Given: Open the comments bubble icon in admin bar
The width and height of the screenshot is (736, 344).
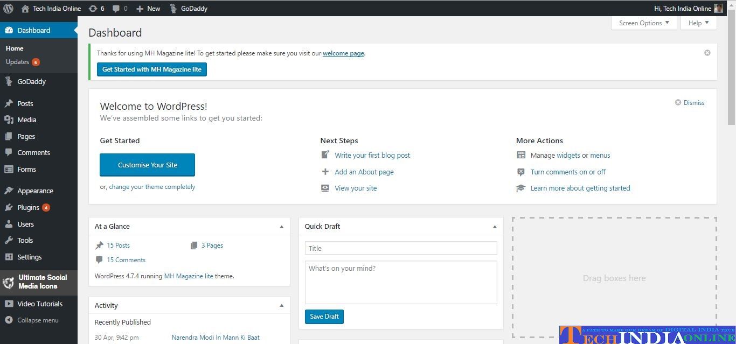Looking at the screenshot, I should [116, 9].
